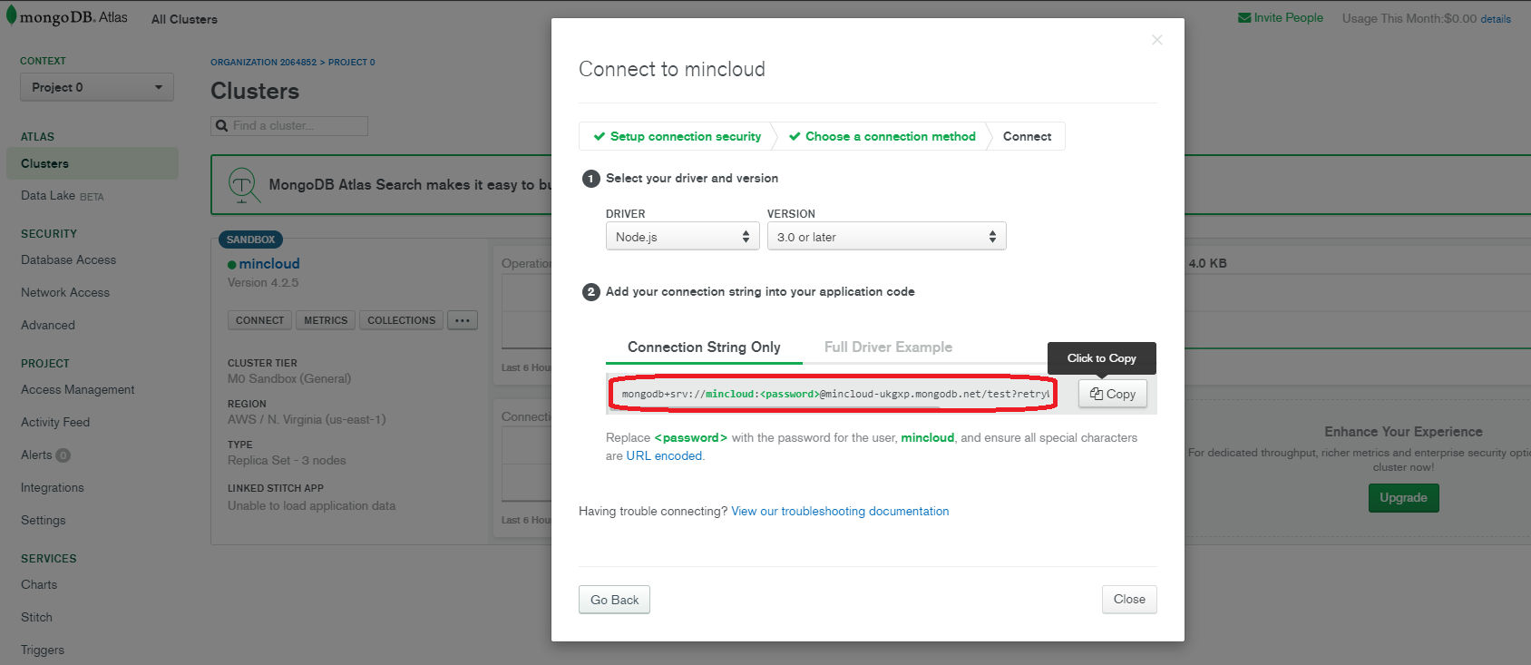Go to Choose a connection method step
1531x665 pixels.
883,136
